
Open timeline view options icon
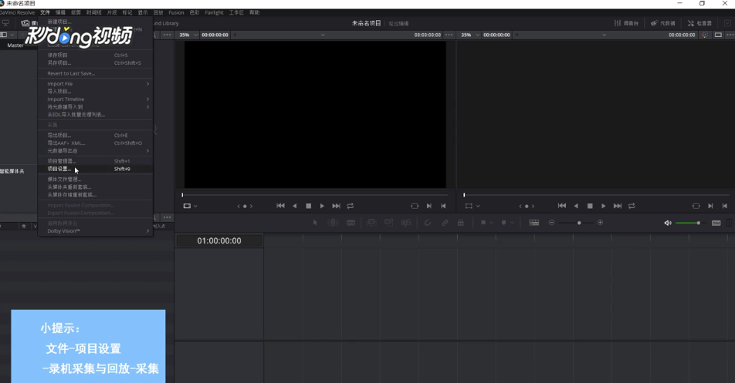(x=534, y=223)
